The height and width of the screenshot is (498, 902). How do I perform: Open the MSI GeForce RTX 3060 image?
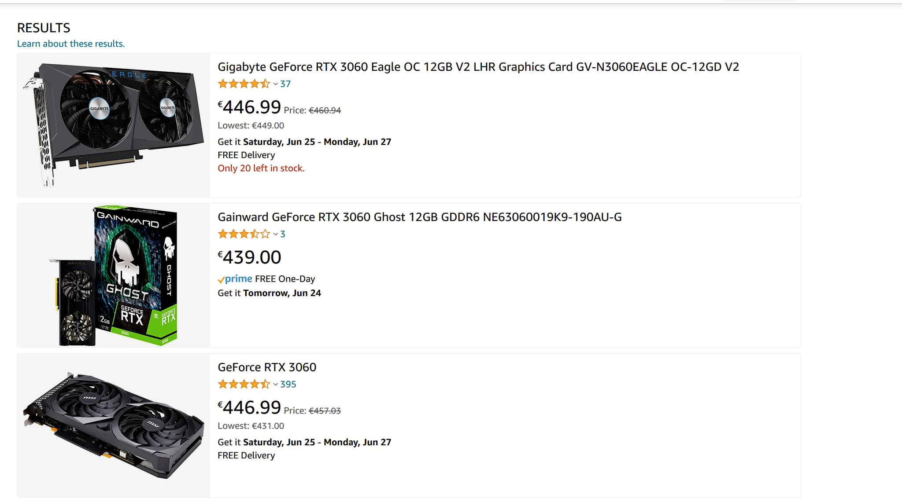coord(113,425)
